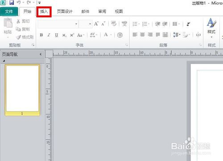Open the Aa change case menu

coord(81,35)
